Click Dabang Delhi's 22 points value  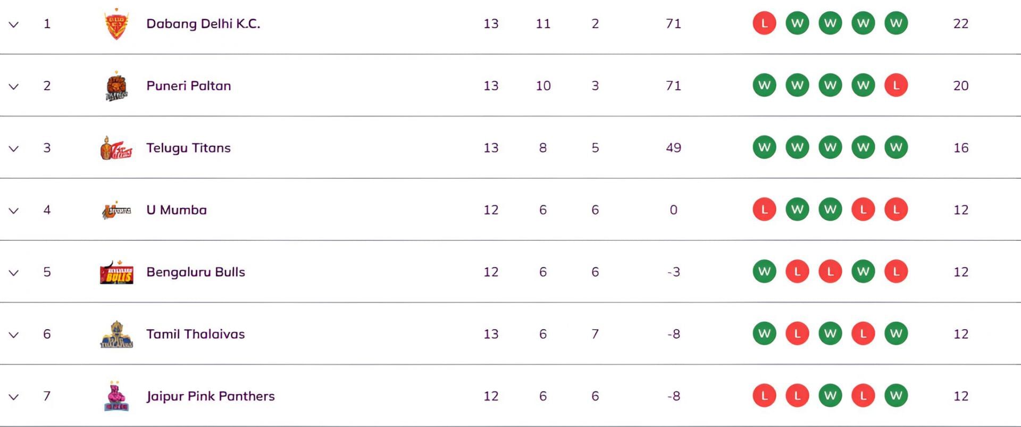(x=960, y=24)
